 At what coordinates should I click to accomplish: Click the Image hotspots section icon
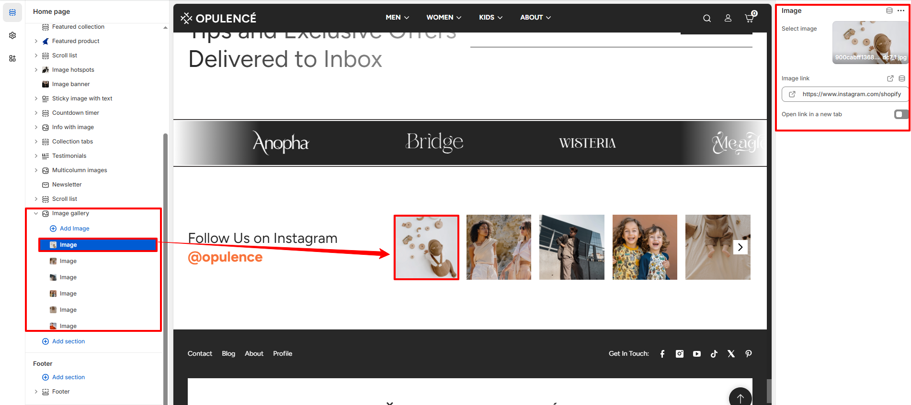(46, 70)
